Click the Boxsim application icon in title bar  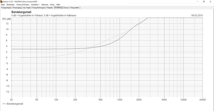click(x=1, y=2)
